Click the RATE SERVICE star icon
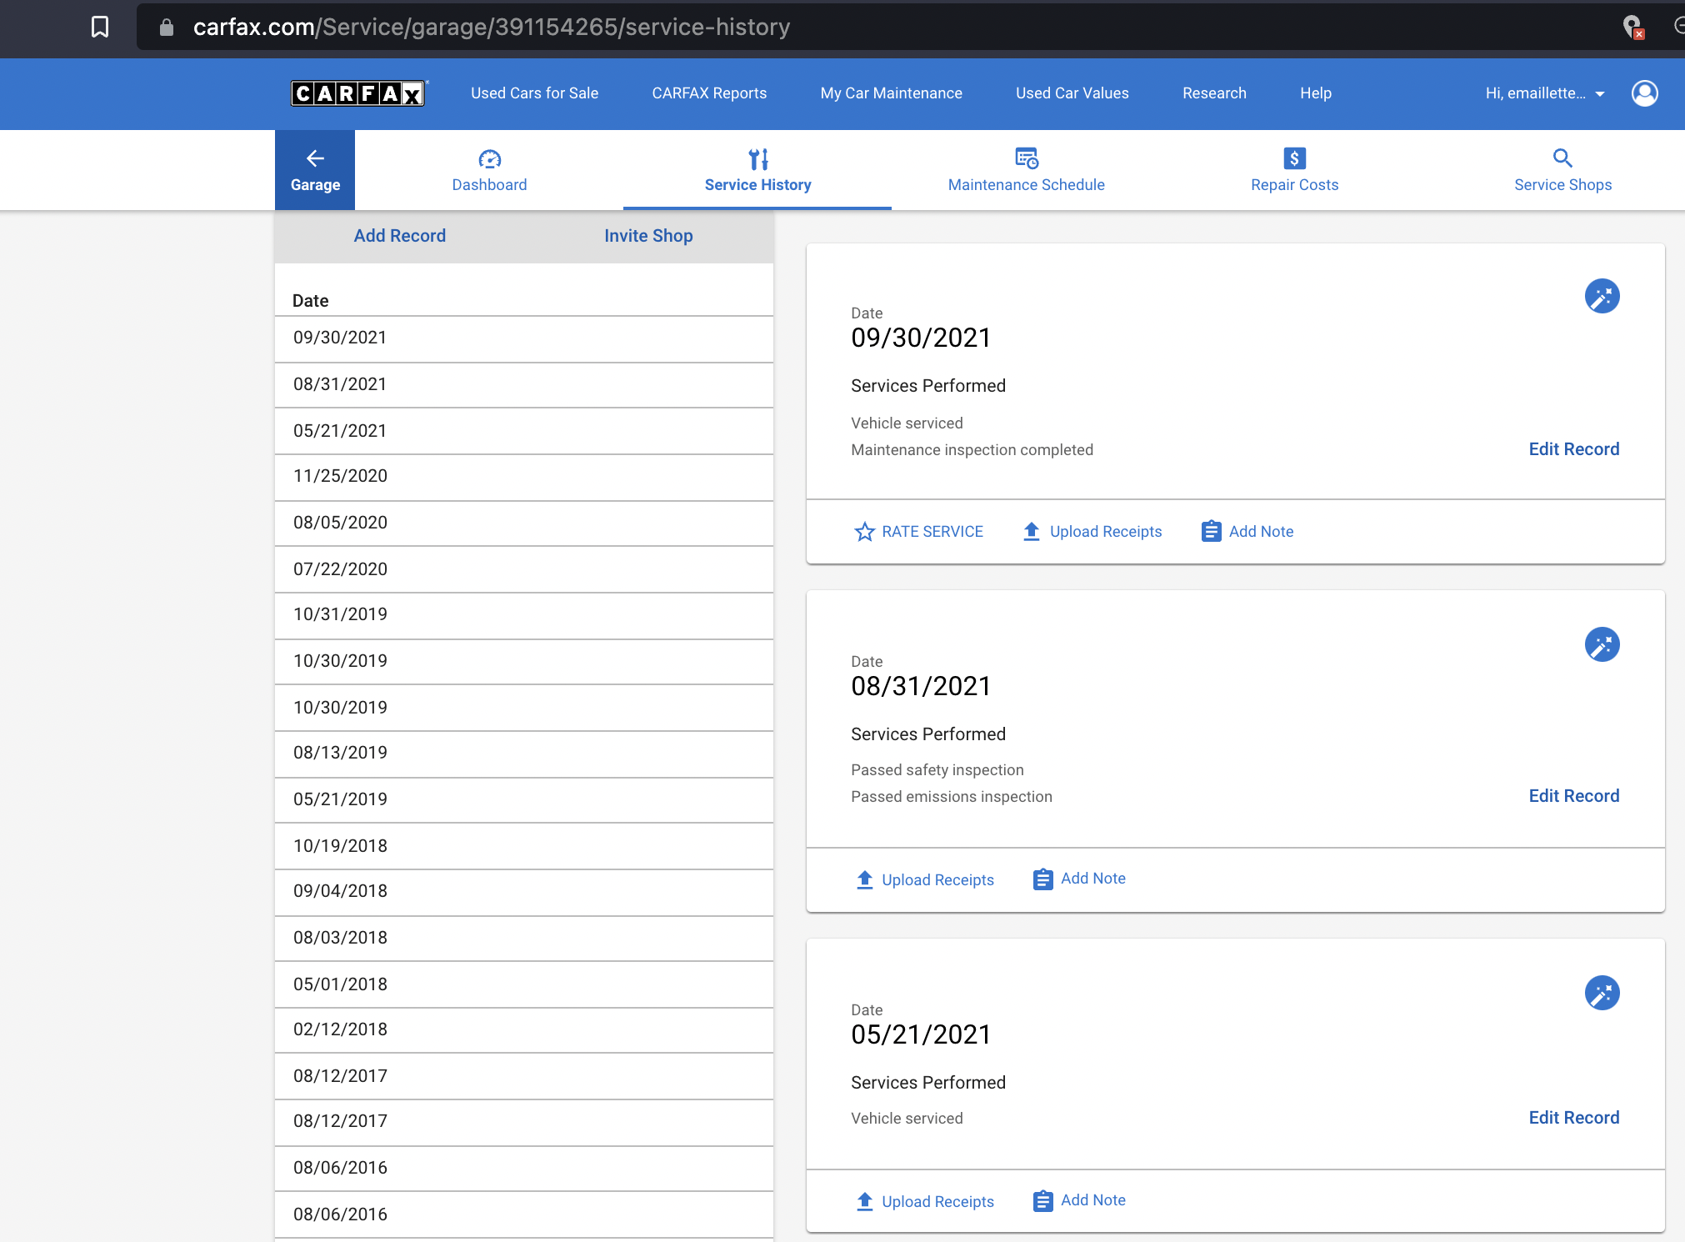Image resolution: width=1685 pixels, height=1242 pixels. [x=865, y=532]
